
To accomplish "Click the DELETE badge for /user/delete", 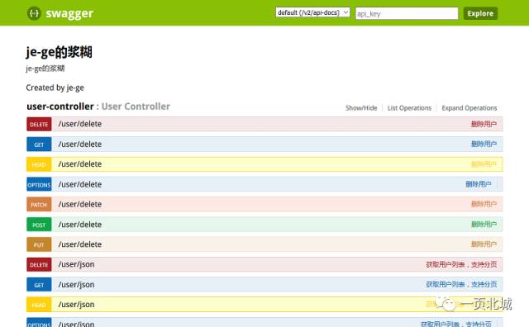I will point(39,125).
